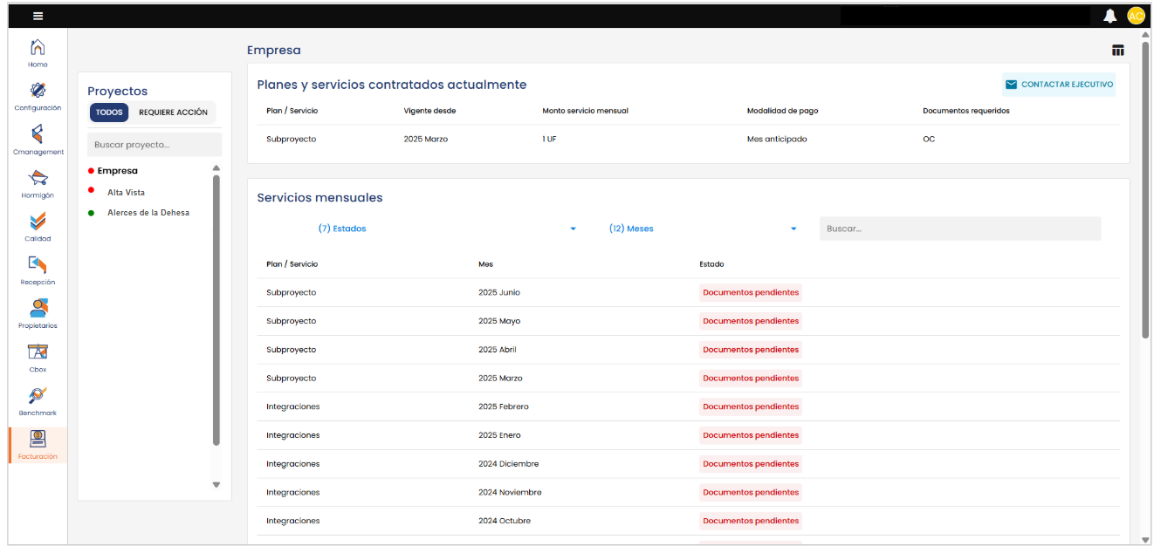Open Hormigón wheelbarrow icon
The image size is (1161, 553).
[x=38, y=178]
